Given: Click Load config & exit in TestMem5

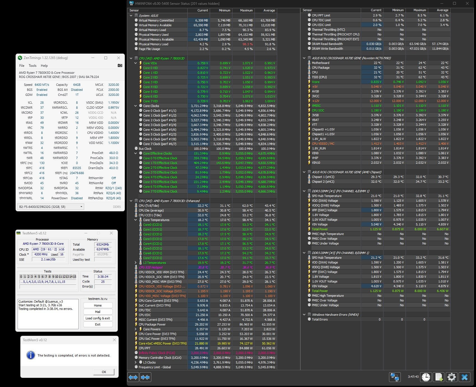Looking at the screenshot, I should point(98,318).
